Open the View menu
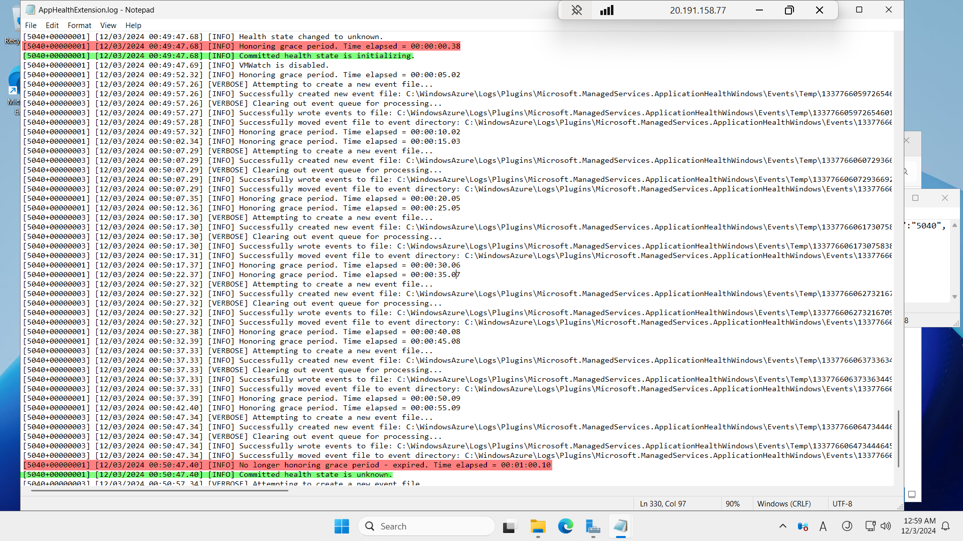This screenshot has height=541, width=963. (x=108, y=25)
